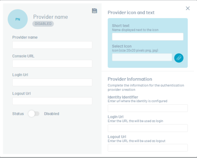The width and height of the screenshot is (197, 158).
Task: Click the paperclip attach icon button
Action: pyautogui.click(x=179, y=58)
